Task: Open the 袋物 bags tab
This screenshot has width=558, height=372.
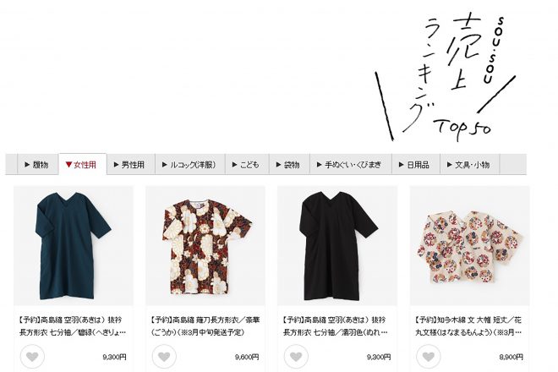Action: coord(289,165)
